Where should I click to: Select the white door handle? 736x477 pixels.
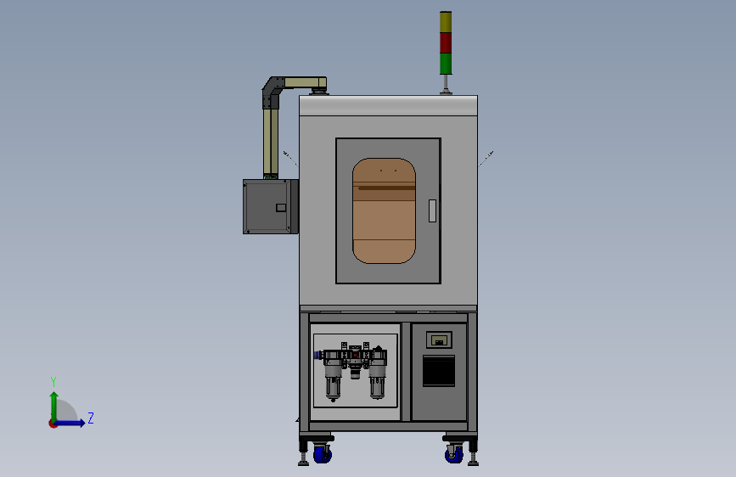pyautogui.click(x=432, y=210)
